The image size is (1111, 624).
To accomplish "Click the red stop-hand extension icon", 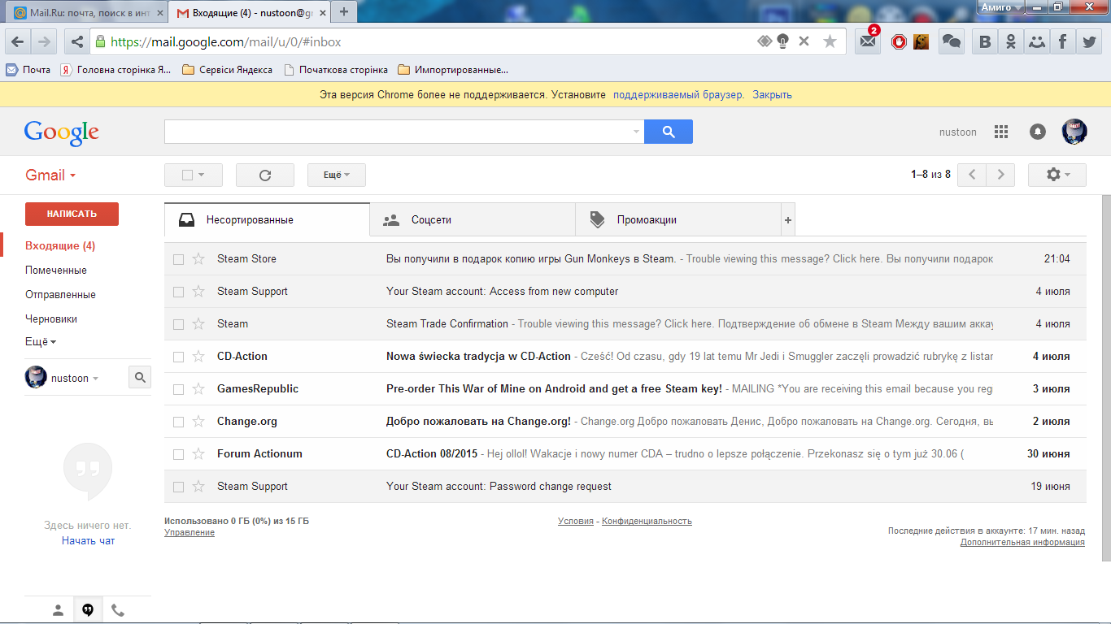I will click(899, 41).
